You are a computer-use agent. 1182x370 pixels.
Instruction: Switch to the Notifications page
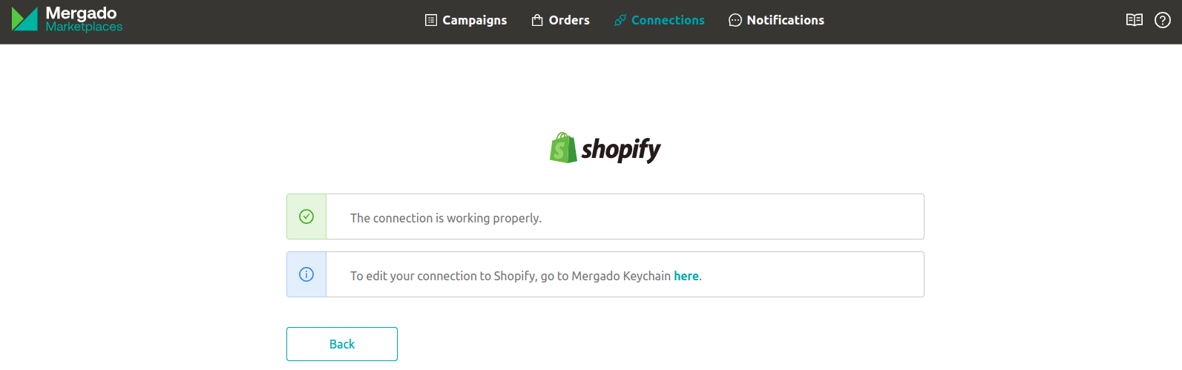pos(785,20)
